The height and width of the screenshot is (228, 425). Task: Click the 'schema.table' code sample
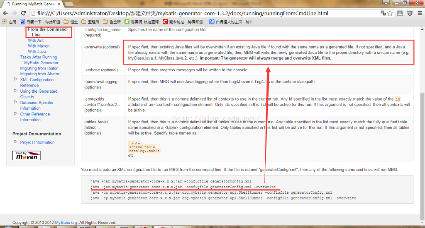pyautogui.click(x=142, y=147)
